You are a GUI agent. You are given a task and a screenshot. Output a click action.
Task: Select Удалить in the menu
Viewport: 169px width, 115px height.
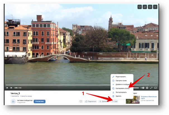click(122, 96)
